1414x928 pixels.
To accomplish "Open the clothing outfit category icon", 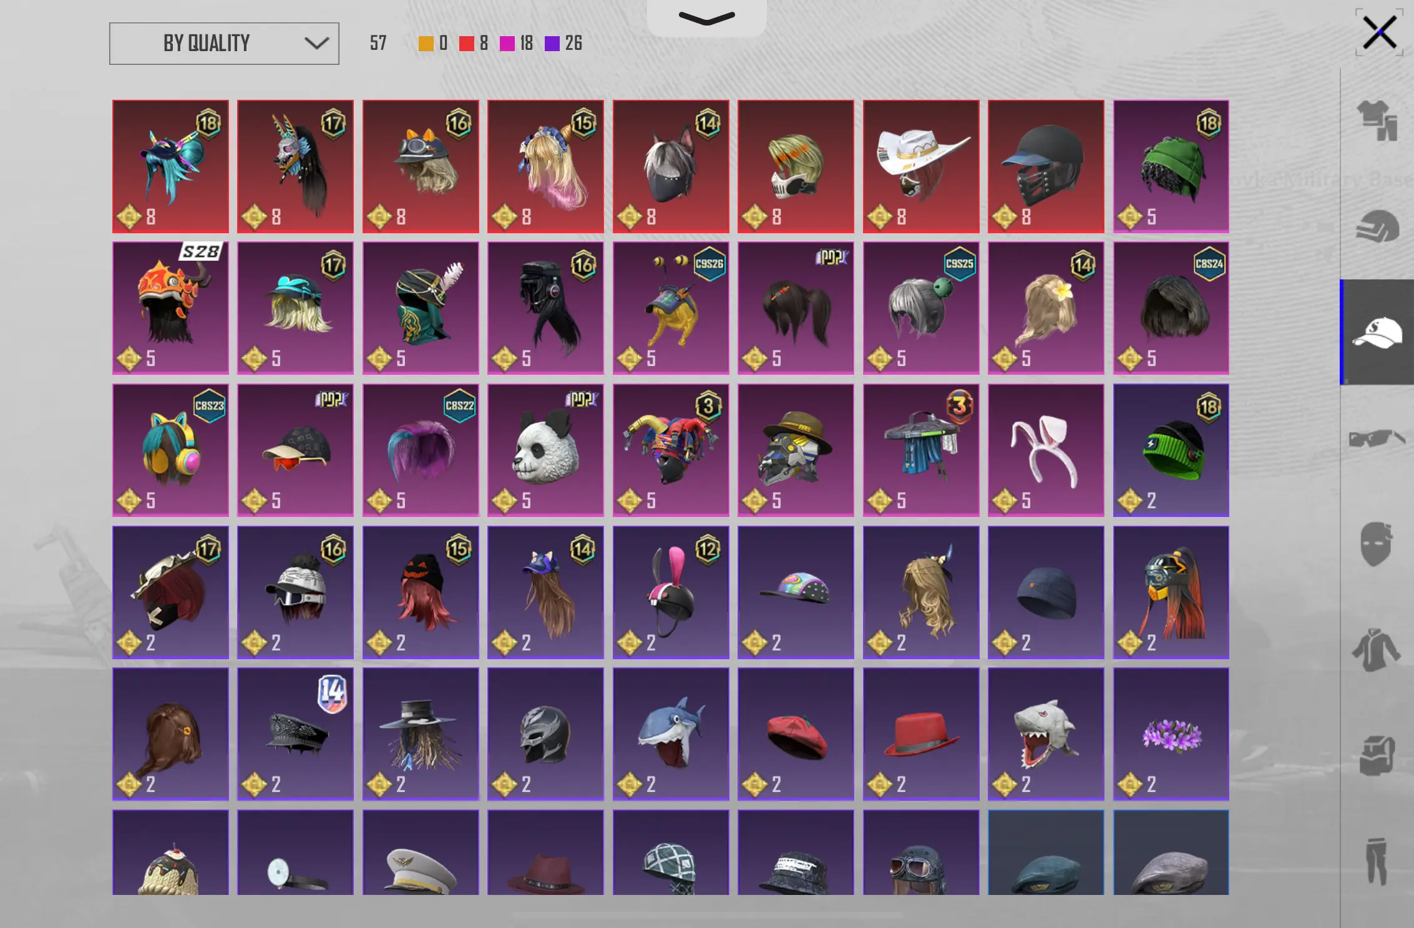I will pos(1377,120).
